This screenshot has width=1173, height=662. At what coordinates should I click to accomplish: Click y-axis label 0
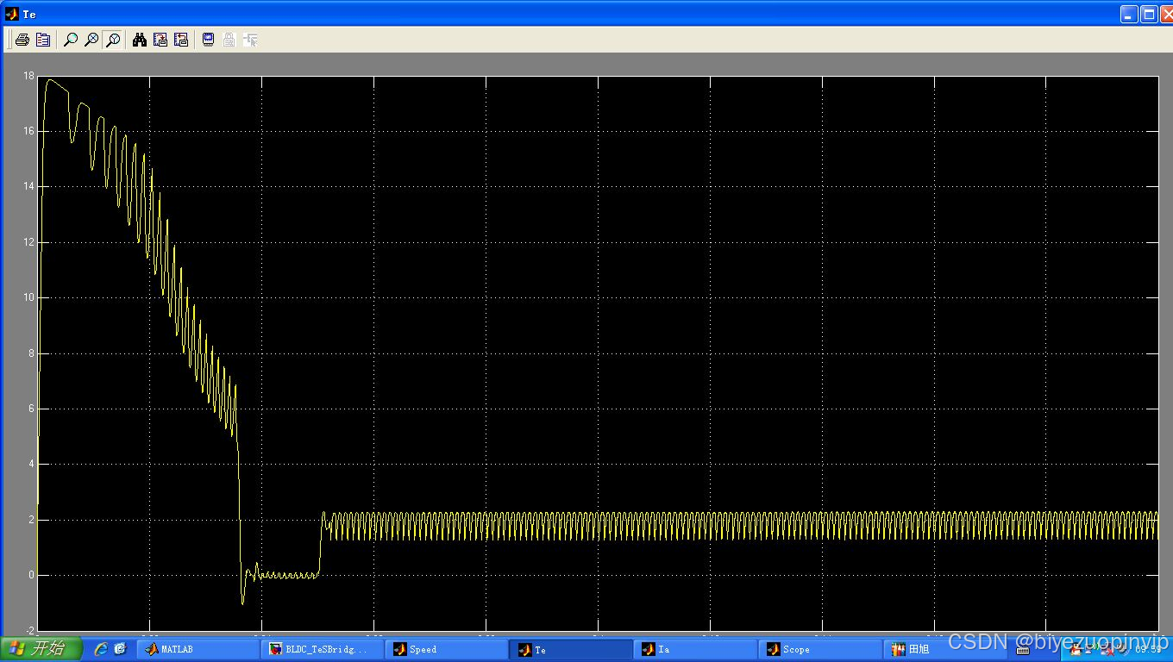point(31,575)
